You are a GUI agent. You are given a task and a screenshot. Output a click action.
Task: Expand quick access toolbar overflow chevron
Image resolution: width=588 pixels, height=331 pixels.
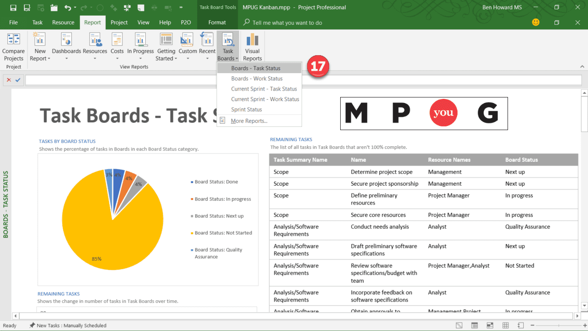coord(182,8)
